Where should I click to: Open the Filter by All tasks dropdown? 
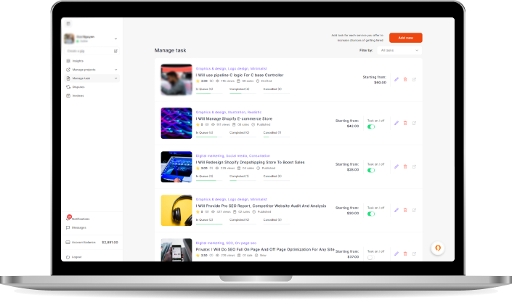[399, 51]
